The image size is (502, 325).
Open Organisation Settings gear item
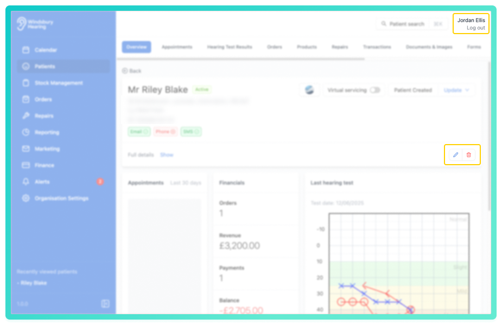tap(63, 198)
